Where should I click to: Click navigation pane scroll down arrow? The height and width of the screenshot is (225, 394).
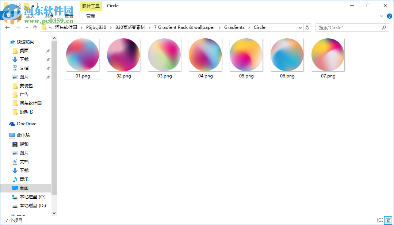54,213
